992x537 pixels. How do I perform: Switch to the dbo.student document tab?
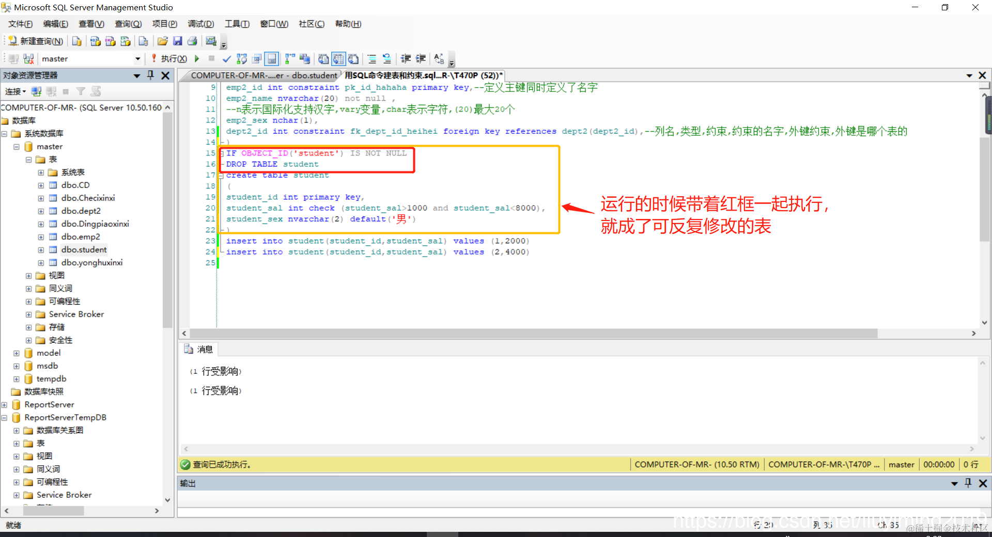click(263, 75)
